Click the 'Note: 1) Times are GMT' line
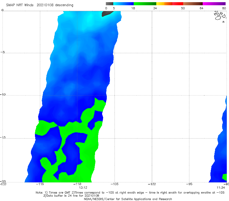Screen dimensions: 229x201 (130, 193)
